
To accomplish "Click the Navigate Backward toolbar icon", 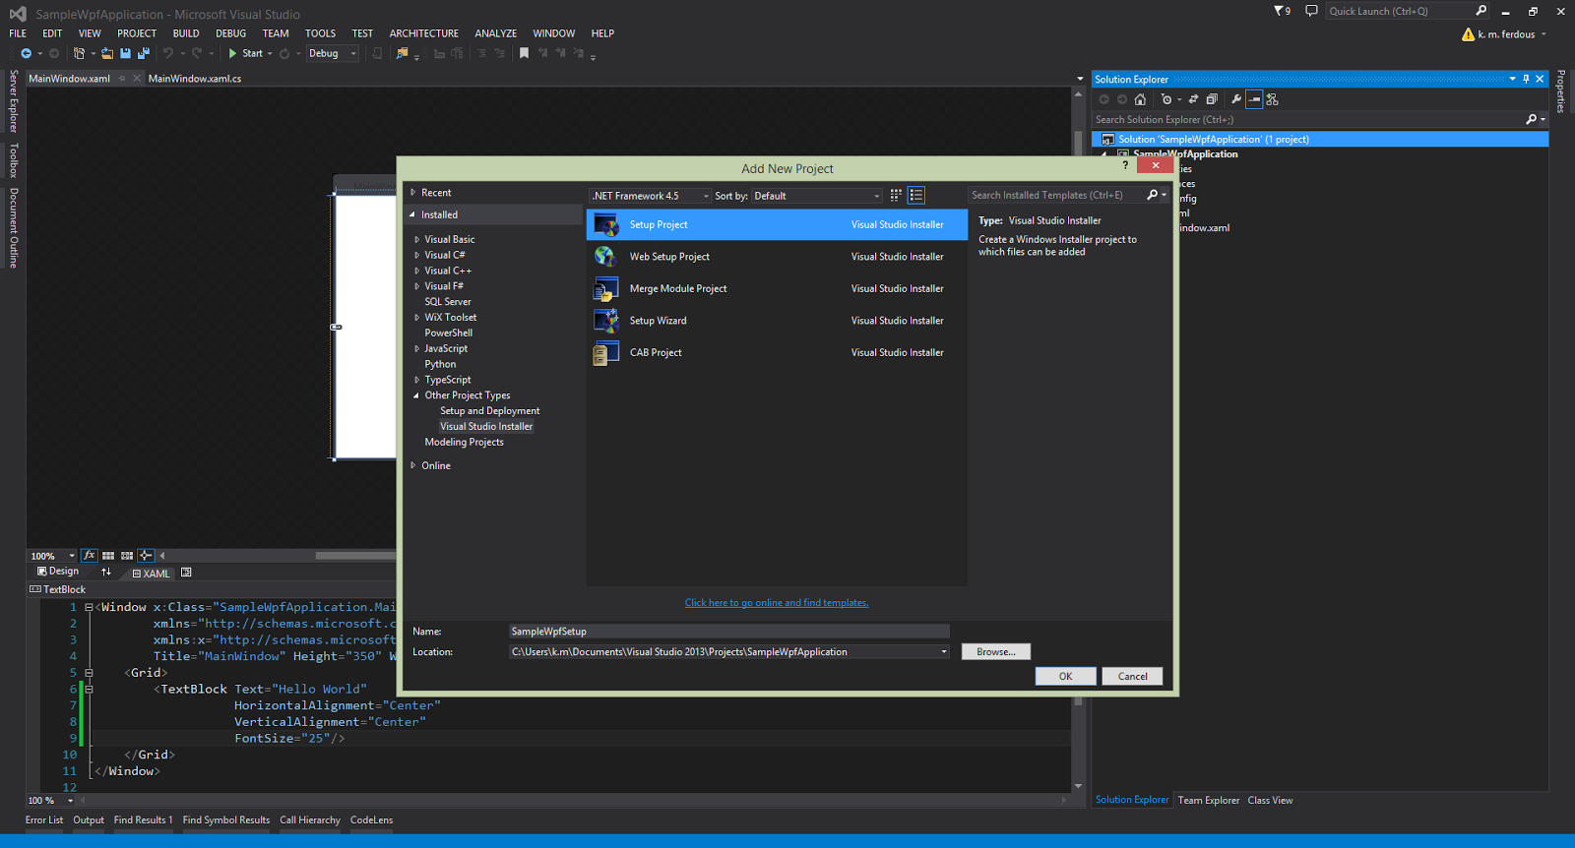I will (x=26, y=53).
